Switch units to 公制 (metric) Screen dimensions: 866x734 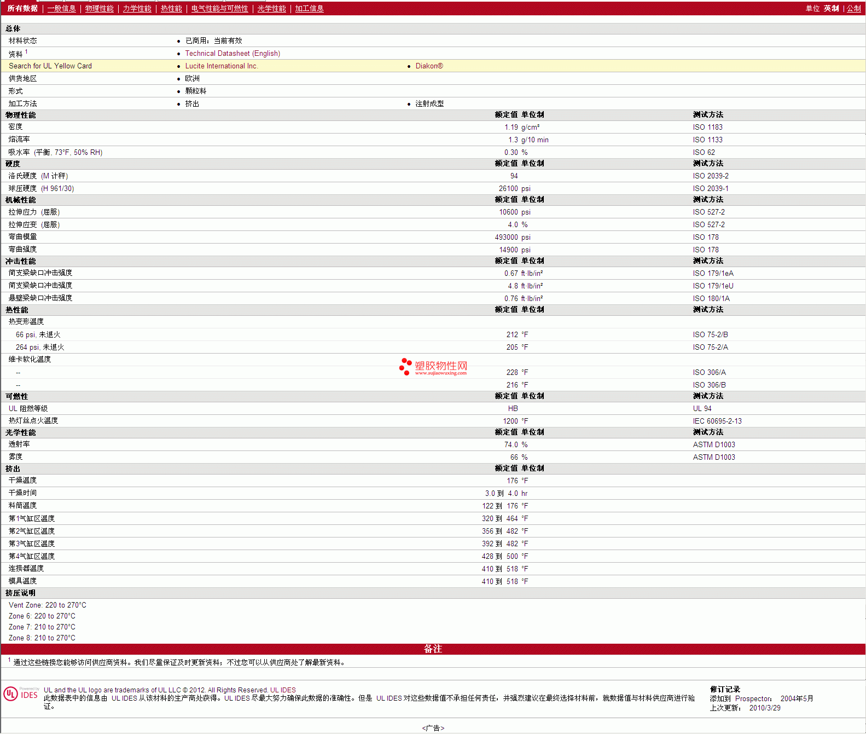pos(853,9)
